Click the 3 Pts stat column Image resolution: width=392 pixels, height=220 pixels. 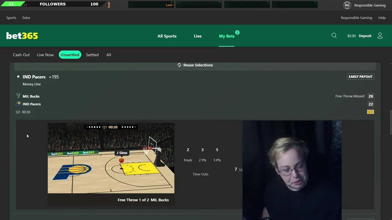[217, 155]
